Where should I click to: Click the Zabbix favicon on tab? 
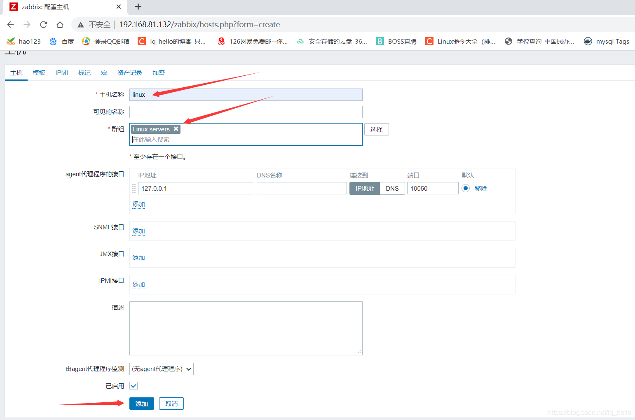pos(14,7)
